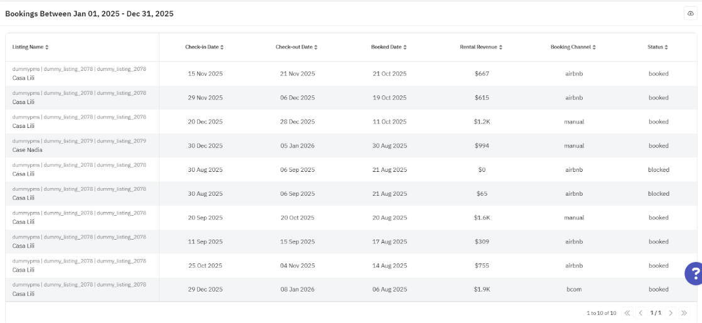Sort by Rental Revenue column

482,47
